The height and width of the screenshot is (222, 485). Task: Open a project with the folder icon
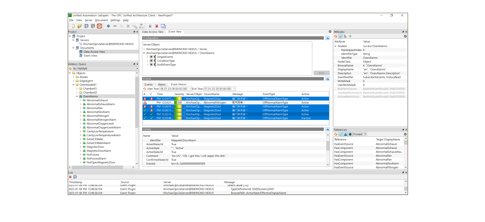80,26
